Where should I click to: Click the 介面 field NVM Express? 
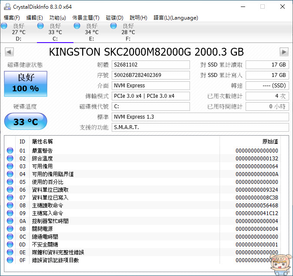coord(151,86)
